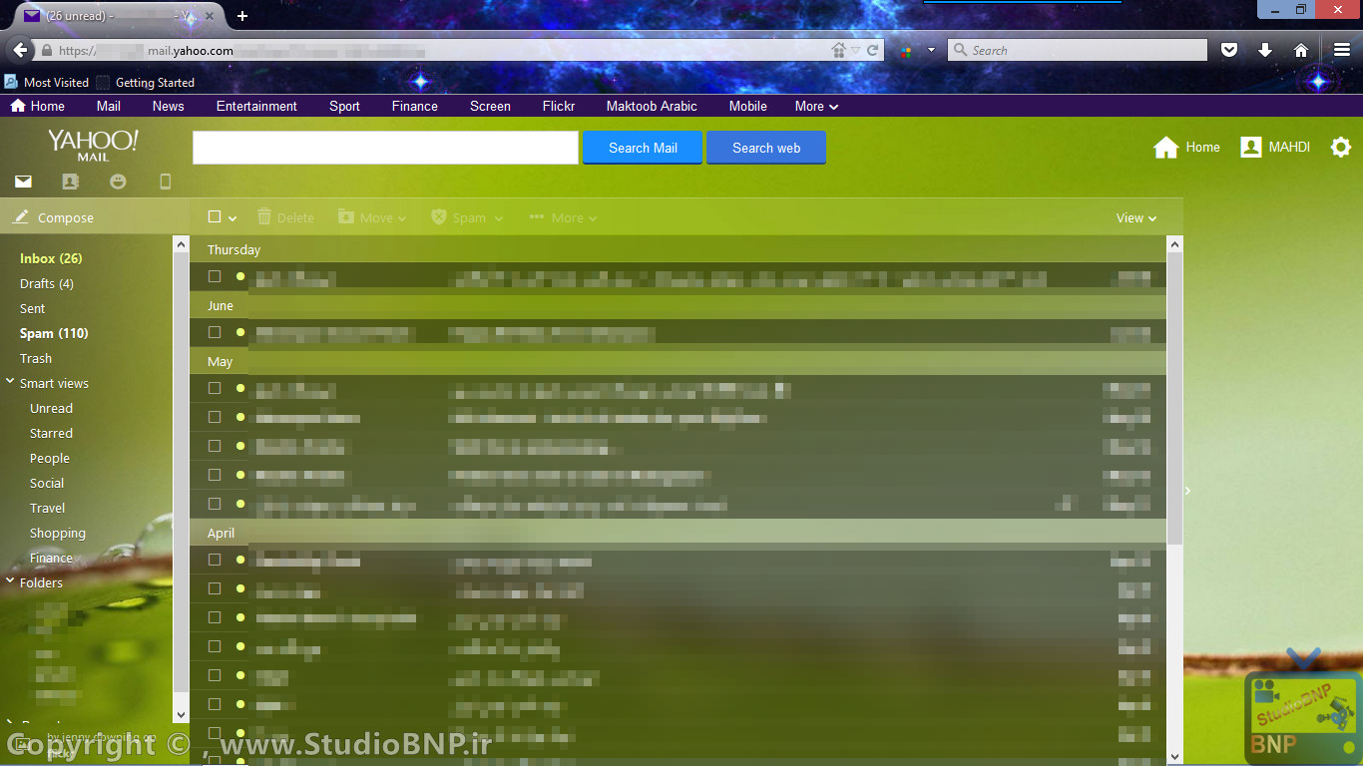1363x766 pixels.
Task: Open the More actions dropdown in mail toolbar
Action: click(x=564, y=217)
